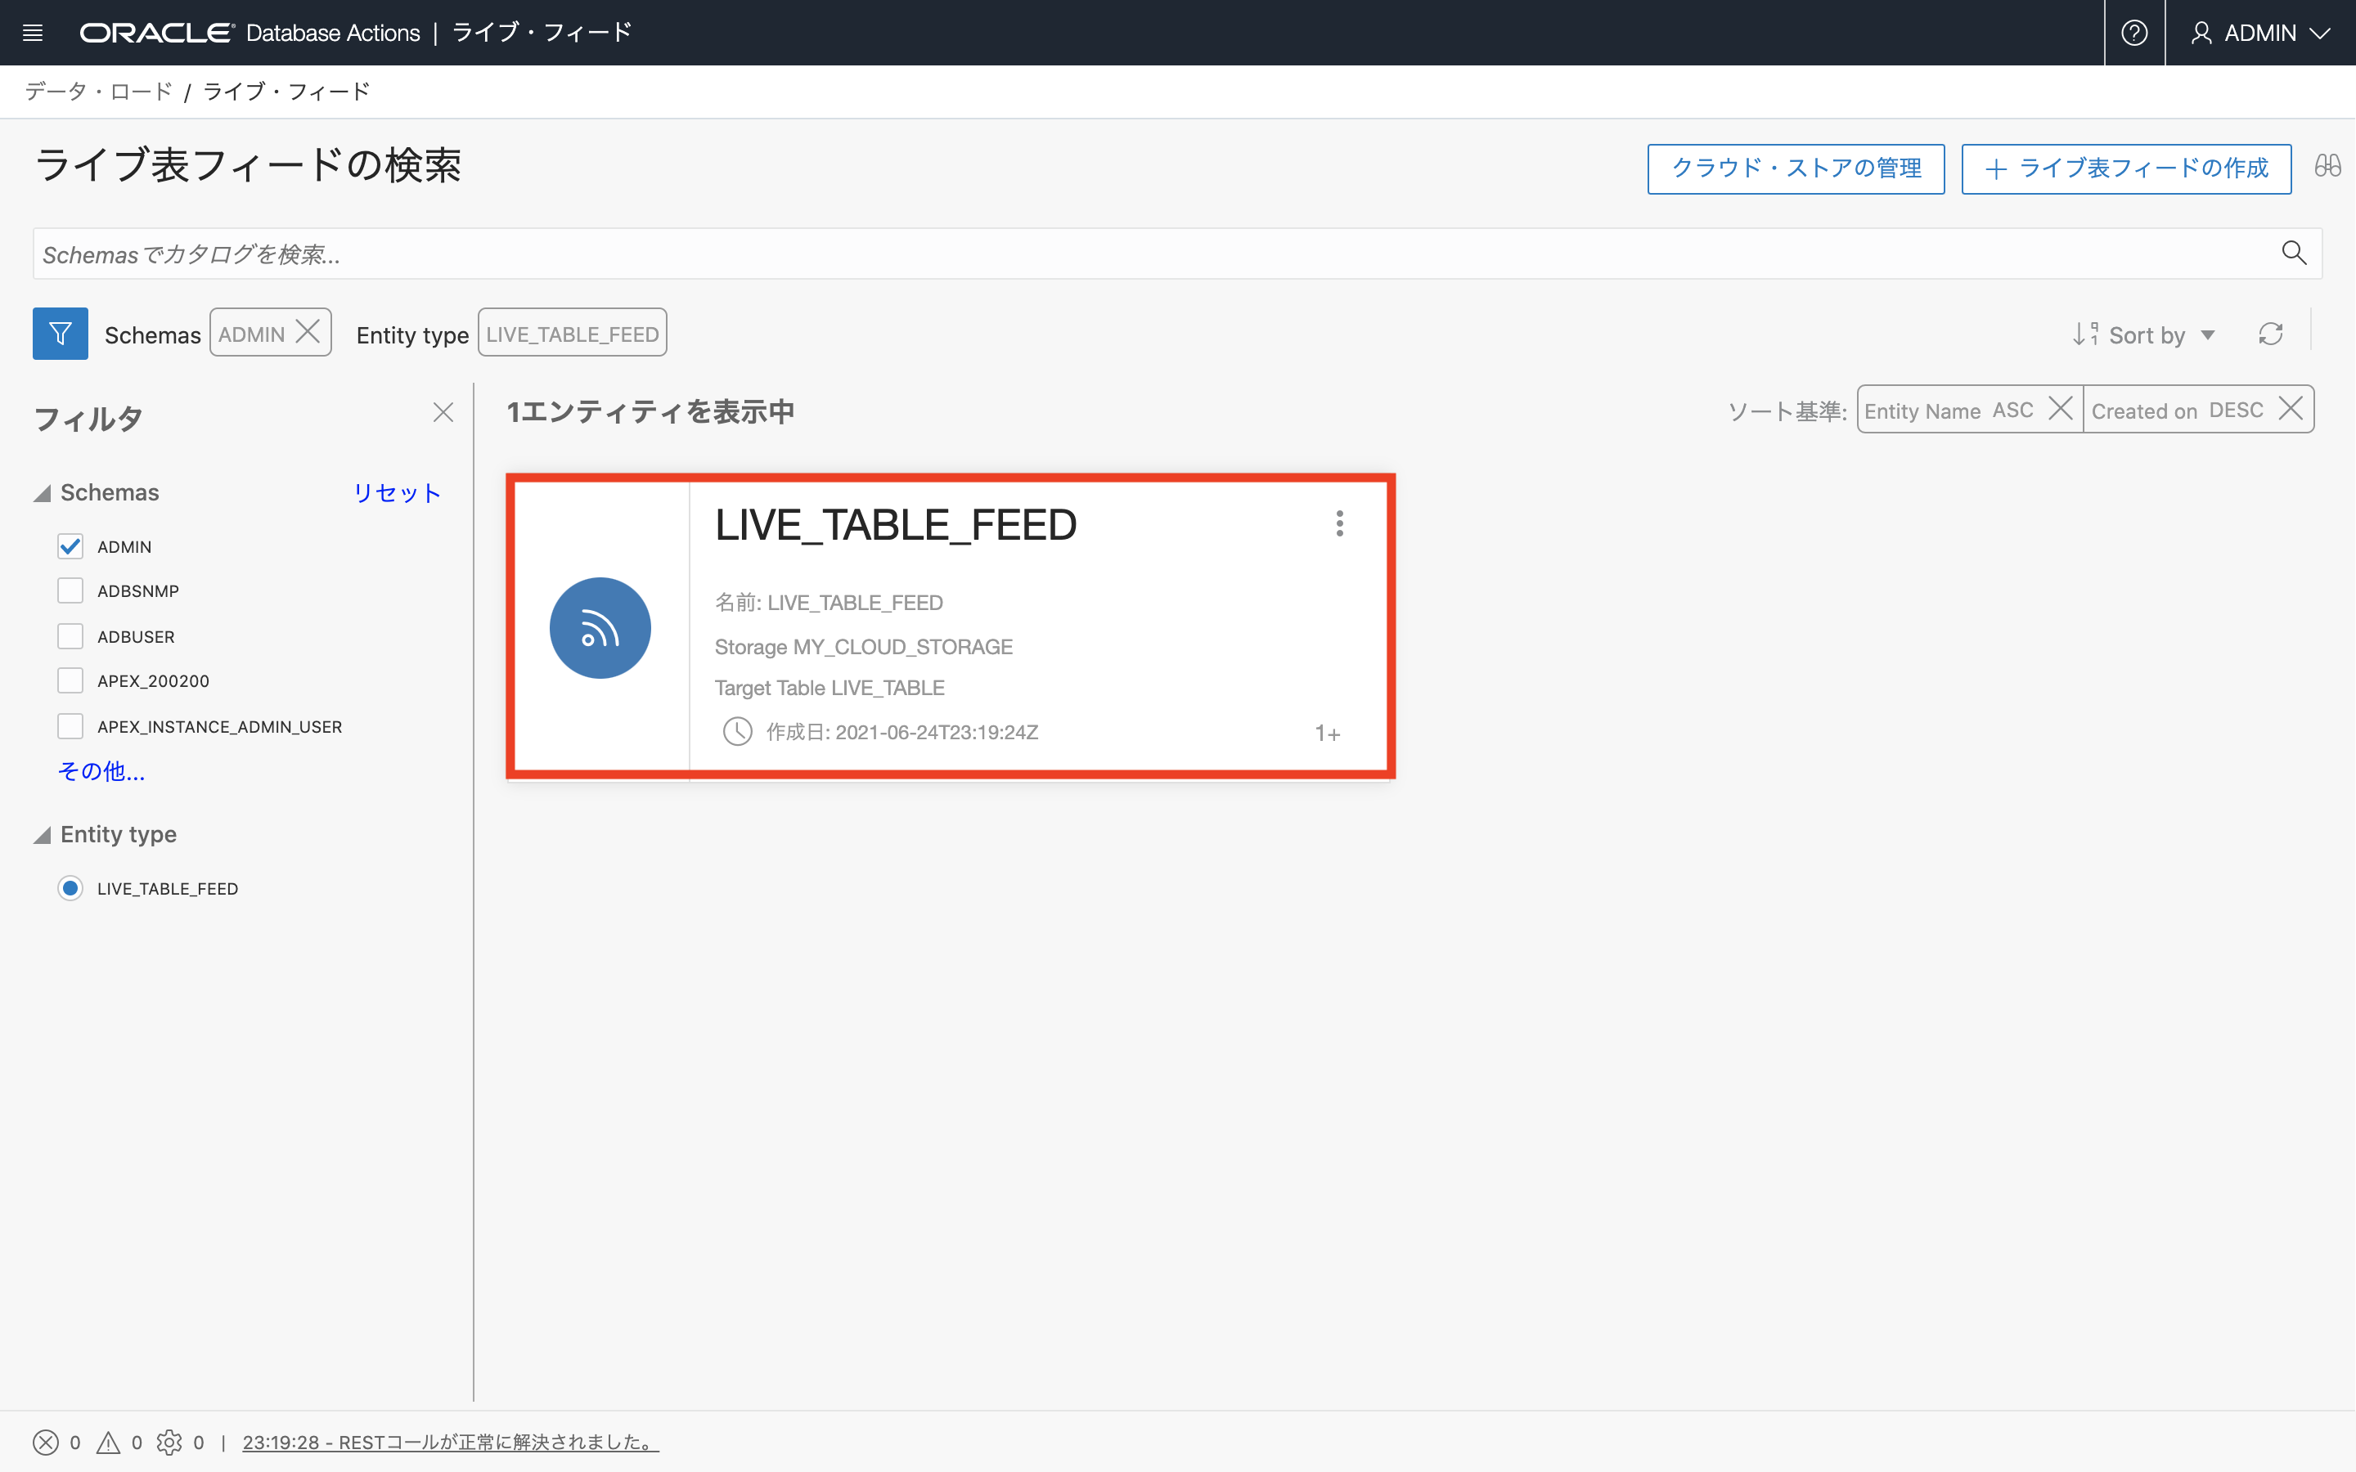The width and height of the screenshot is (2356, 1472).
Task: Collapse the Entity type filter section
Action: point(42,835)
